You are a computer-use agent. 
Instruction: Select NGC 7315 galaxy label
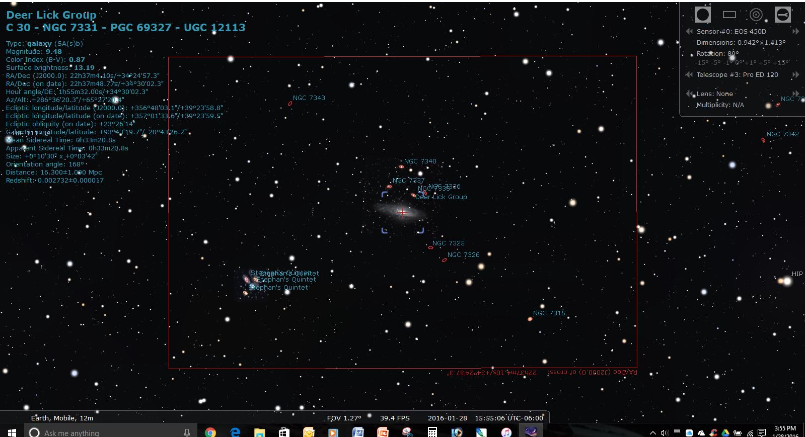[549, 313]
